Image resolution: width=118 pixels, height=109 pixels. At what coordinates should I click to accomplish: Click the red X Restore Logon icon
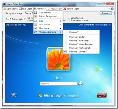65,9
